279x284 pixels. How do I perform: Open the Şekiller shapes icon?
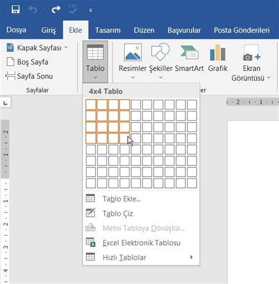coord(160,52)
